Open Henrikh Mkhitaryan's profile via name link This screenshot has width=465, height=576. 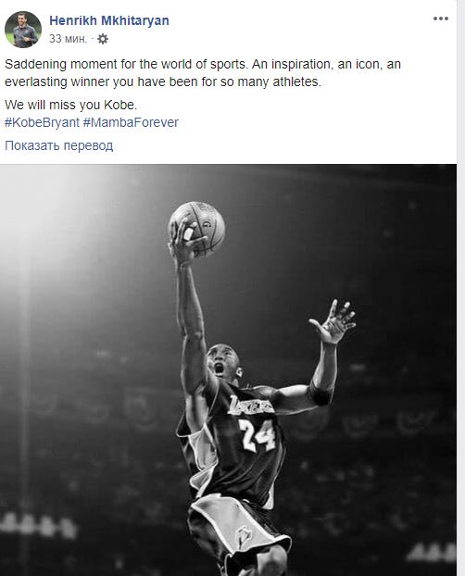(x=109, y=20)
